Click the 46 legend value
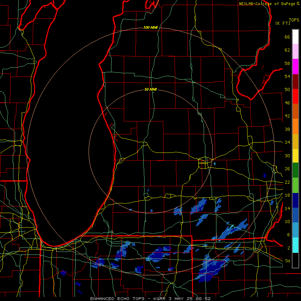301x301 pixels. pos(287,103)
